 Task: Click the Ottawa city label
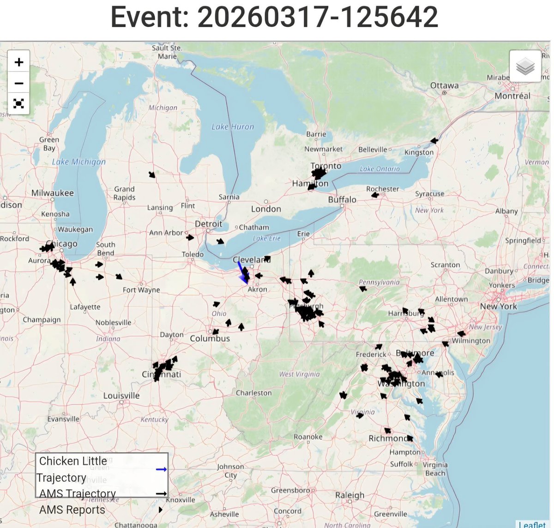click(445, 85)
